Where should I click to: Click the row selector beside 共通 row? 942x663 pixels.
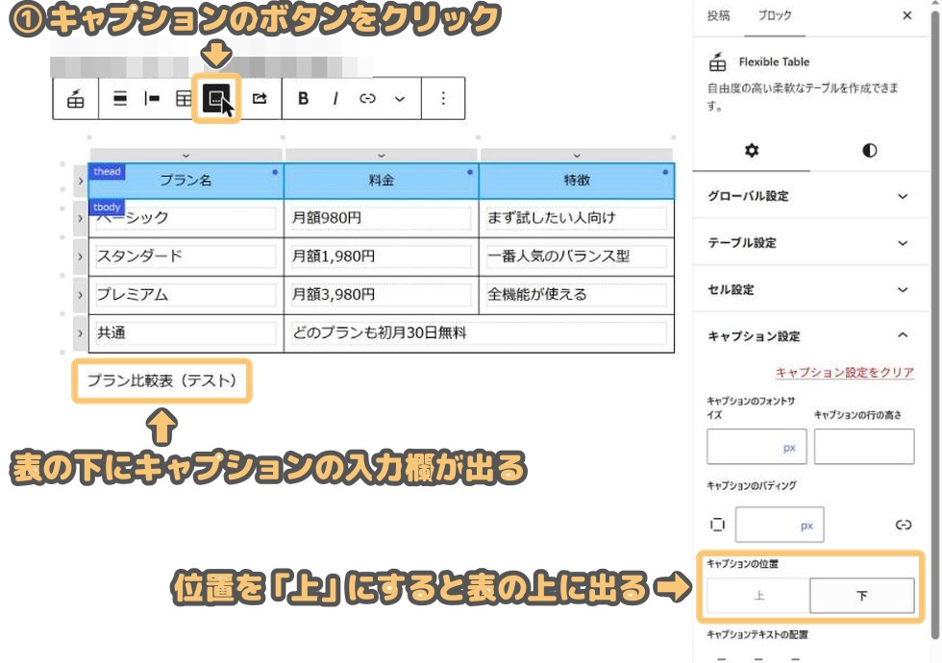81,333
